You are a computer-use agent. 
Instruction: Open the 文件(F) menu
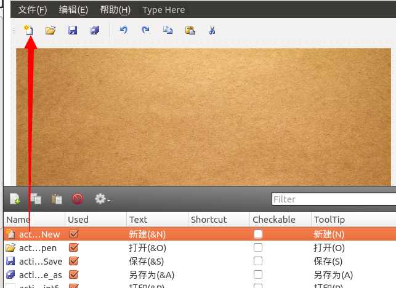(x=33, y=10)
